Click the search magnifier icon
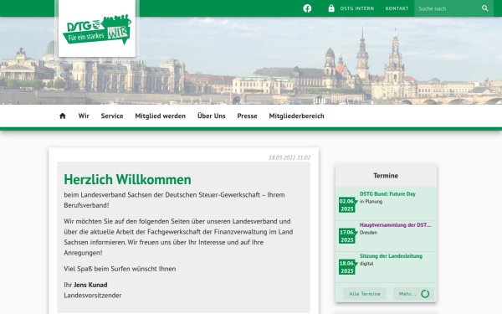Screen dimensions: 502x314 [x=485, y=8]
